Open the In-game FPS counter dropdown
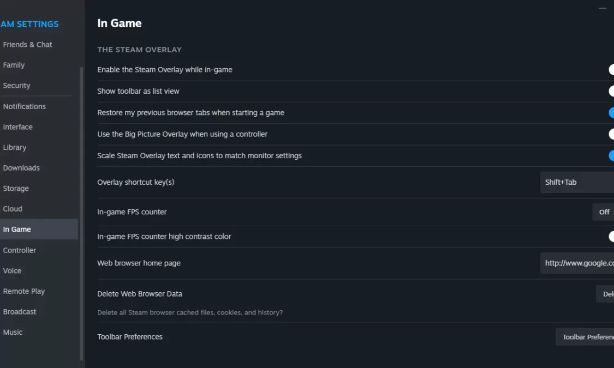Image resolution: width=614 pixels, height=368 pixels. [x=603, y=212]
